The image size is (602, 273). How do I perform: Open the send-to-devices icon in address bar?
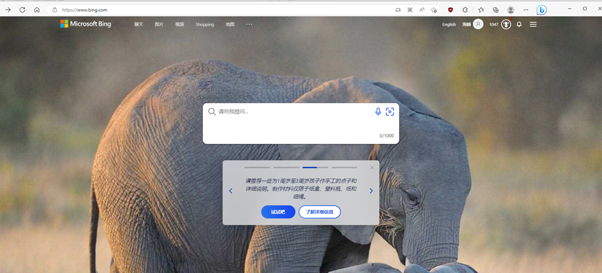398,10
